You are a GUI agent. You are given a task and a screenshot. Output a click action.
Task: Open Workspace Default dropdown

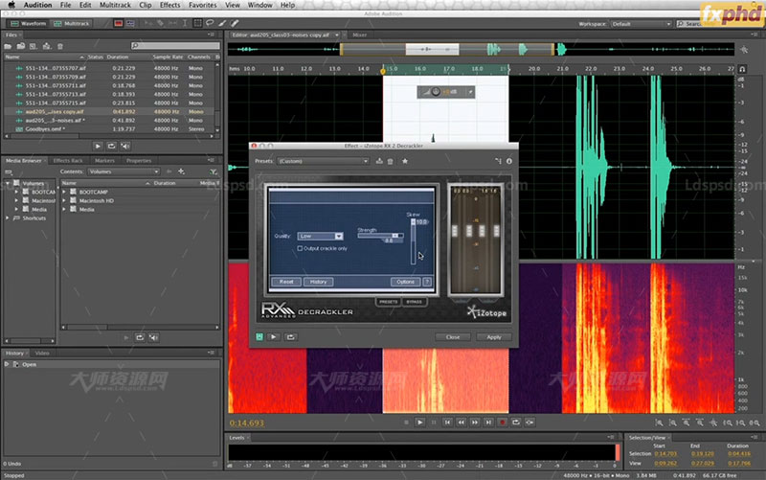pyautogui.click(x=641, y=23)
